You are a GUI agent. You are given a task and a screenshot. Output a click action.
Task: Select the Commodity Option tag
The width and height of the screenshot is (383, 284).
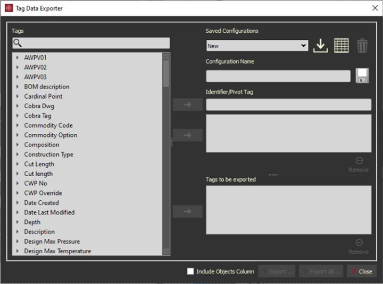51,135
